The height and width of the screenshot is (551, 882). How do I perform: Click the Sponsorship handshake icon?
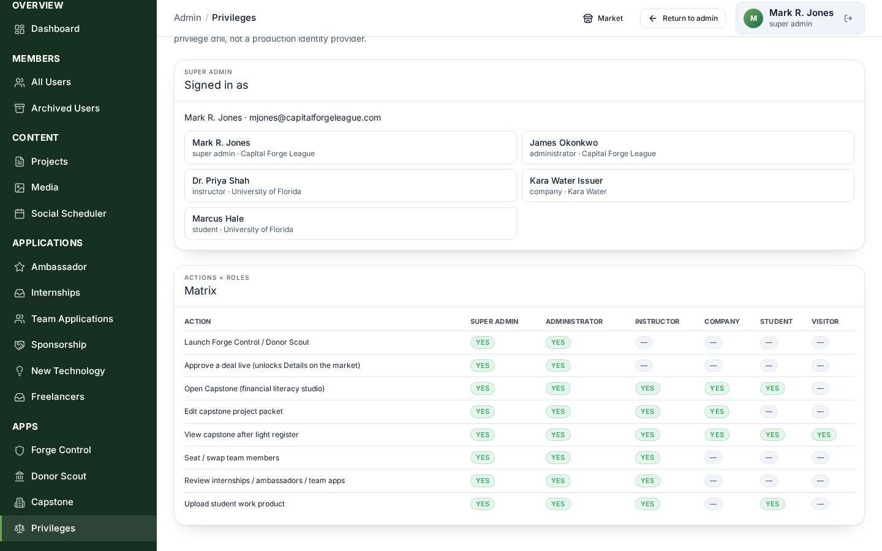20,345
